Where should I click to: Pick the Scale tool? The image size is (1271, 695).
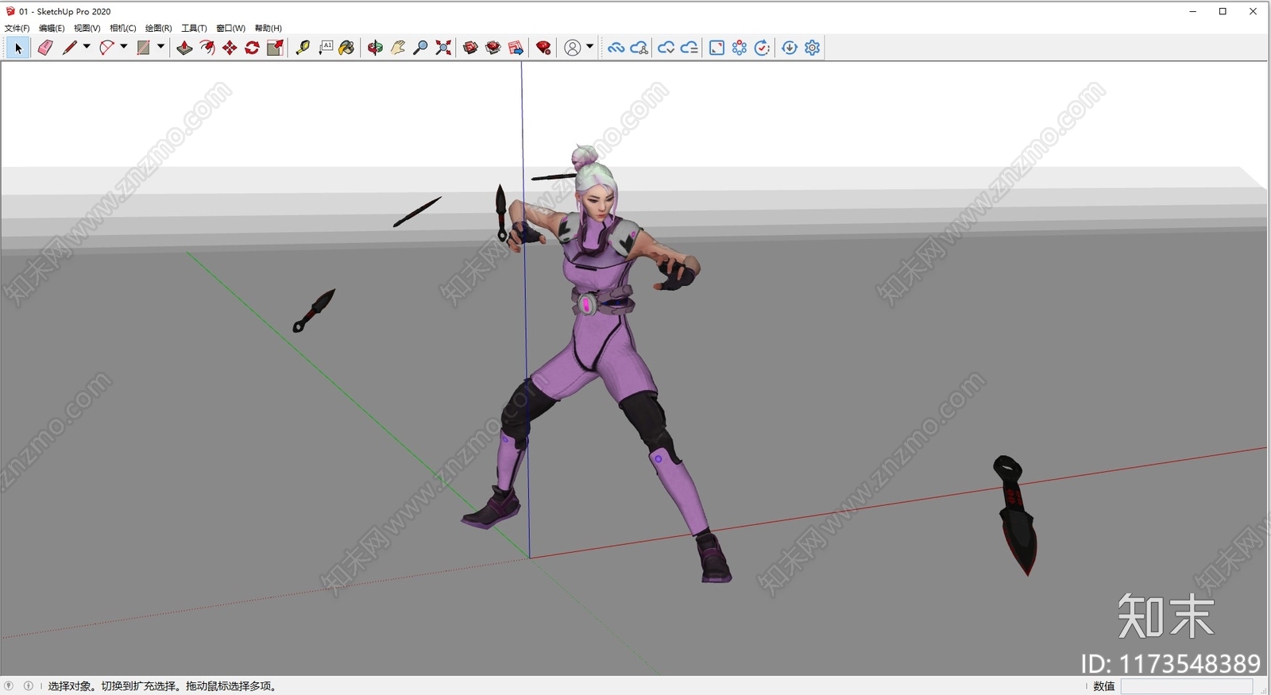point(275,48)
